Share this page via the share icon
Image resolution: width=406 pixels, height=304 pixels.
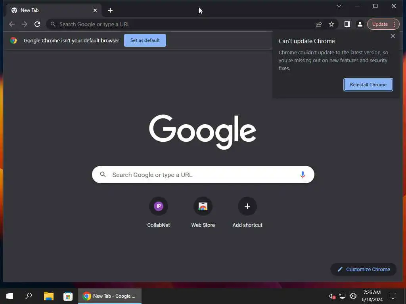(x=319, y=24)
